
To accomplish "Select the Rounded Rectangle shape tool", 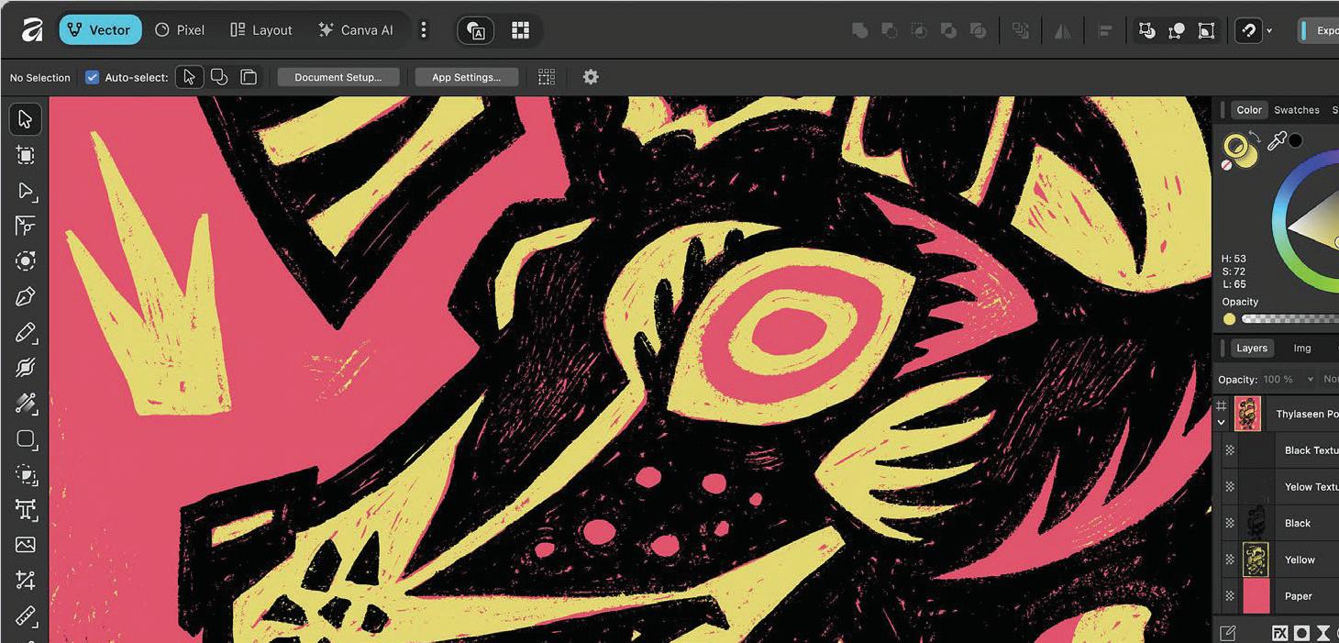I will (x=26, y=439).
